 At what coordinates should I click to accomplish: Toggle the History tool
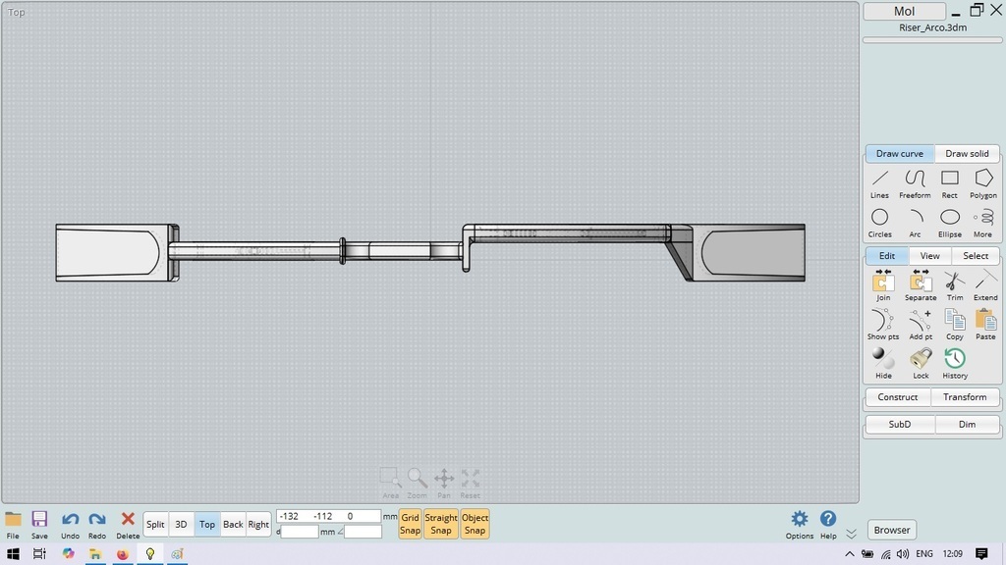(955, 364)
